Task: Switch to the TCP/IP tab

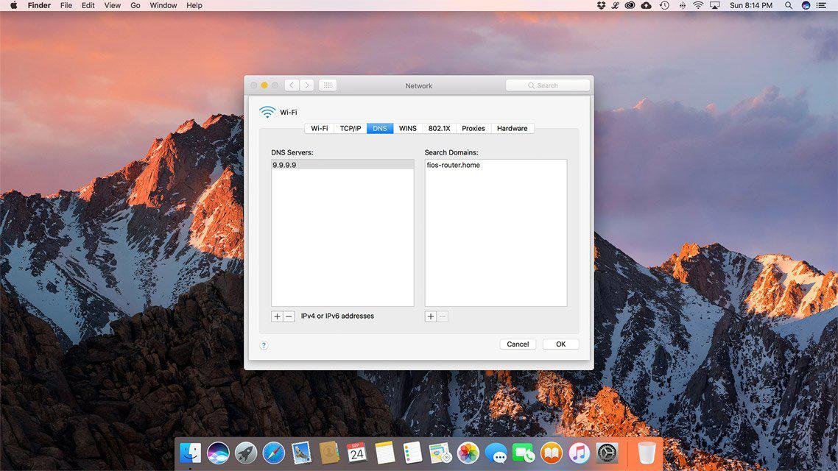Action: click(x=350, y=128)
